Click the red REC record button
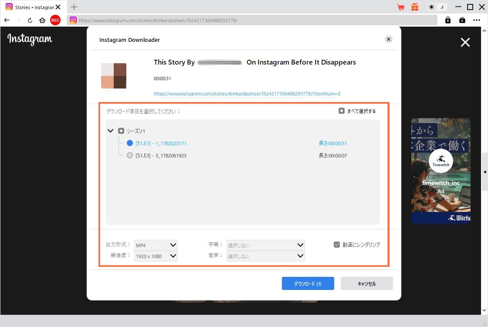This screenshot has width=488, height=327. pos(55,20)
